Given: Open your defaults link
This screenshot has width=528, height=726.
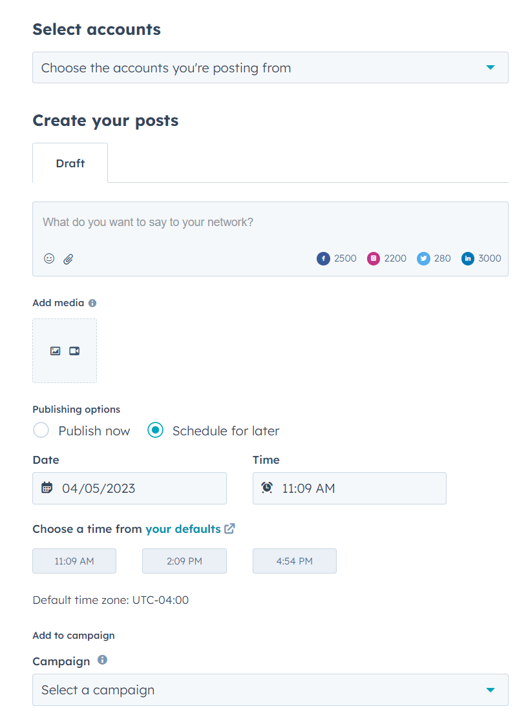Looking at the screenshot, I should tap(183, 528).
